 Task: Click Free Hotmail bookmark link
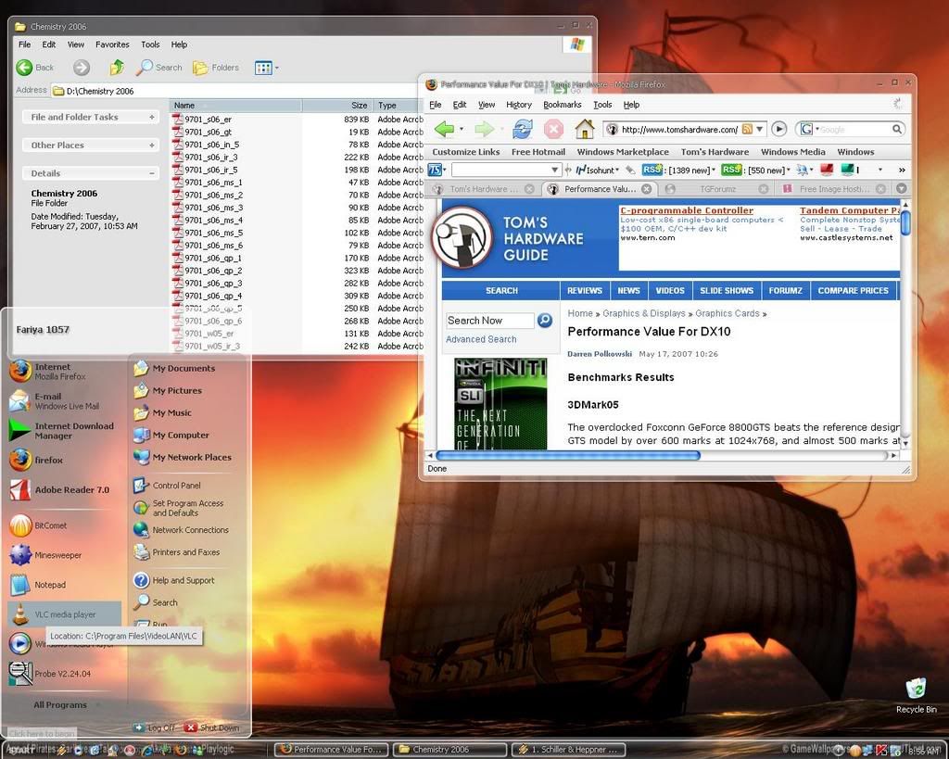click(538, 152)
